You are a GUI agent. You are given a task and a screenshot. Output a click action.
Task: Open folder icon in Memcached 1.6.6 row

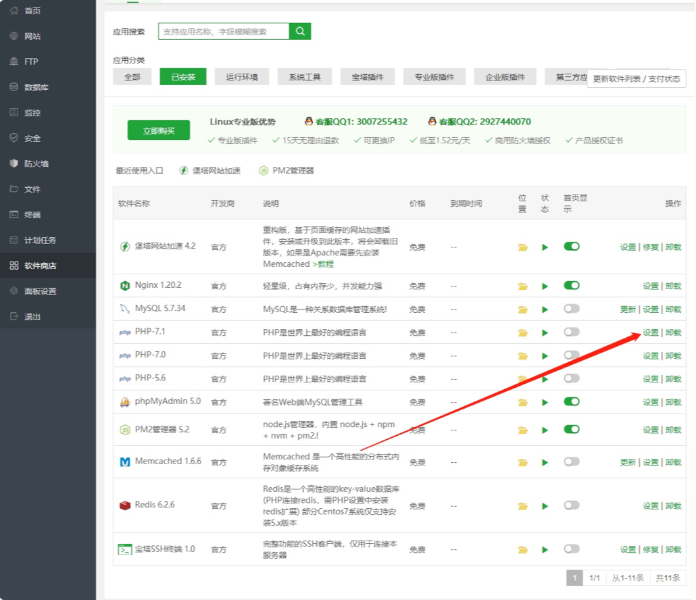pos(523,463)
